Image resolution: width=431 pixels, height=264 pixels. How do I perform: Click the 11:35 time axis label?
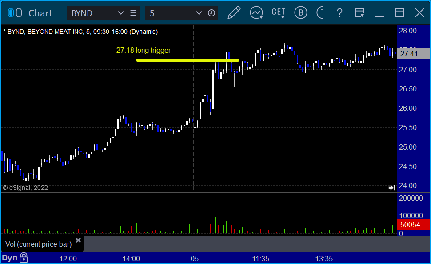[x=261, y=259]
